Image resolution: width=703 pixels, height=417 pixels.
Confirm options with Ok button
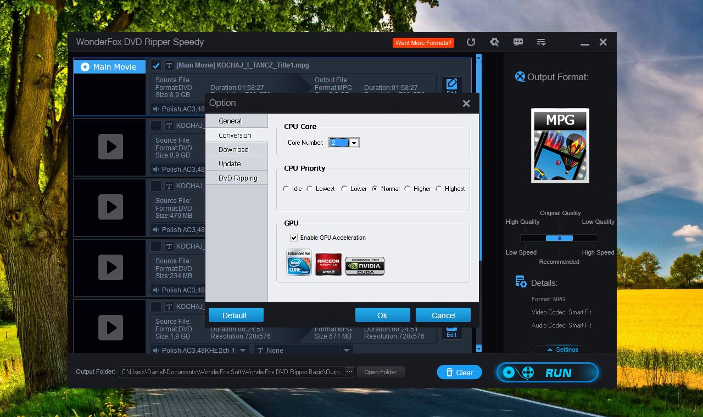coord(382,315)
